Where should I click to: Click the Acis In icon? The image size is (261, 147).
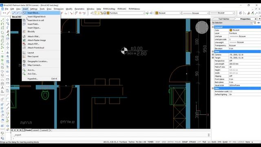(x=24, y=70)
